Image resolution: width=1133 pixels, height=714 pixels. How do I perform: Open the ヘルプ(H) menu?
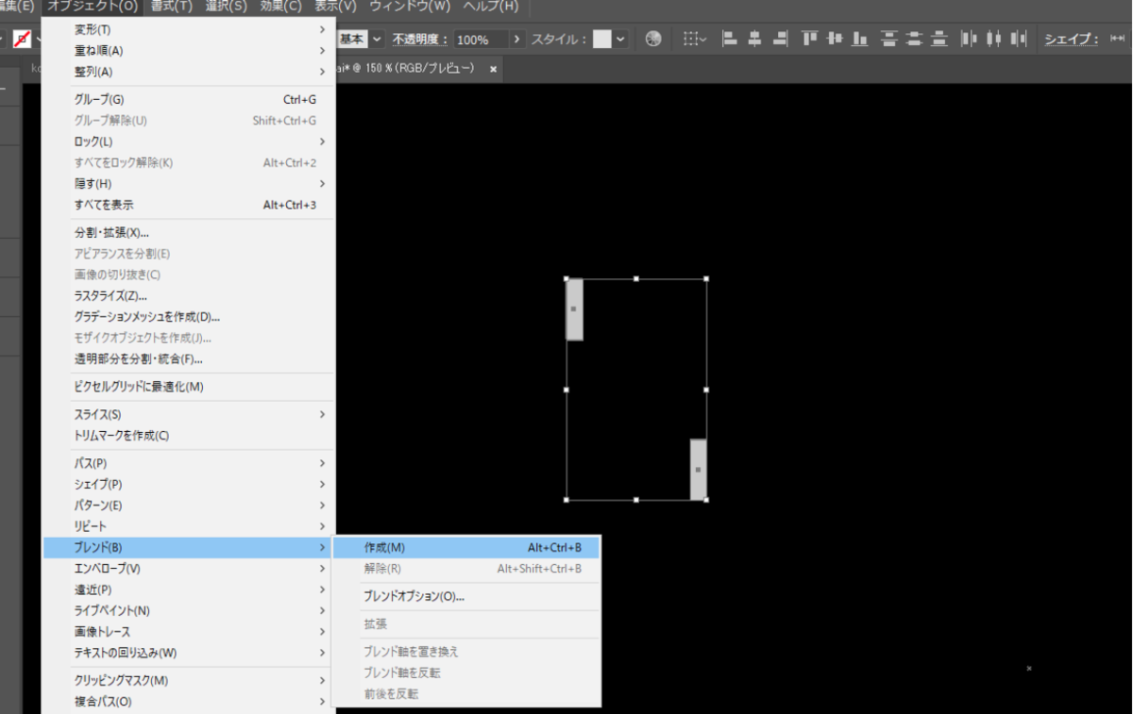point(490,7)
